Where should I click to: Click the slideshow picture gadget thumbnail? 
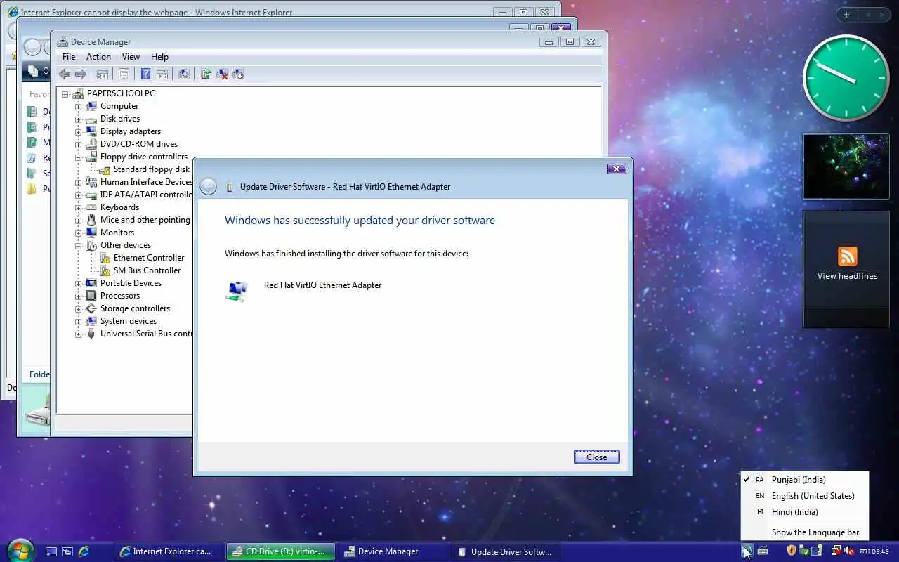coord(846,166)
